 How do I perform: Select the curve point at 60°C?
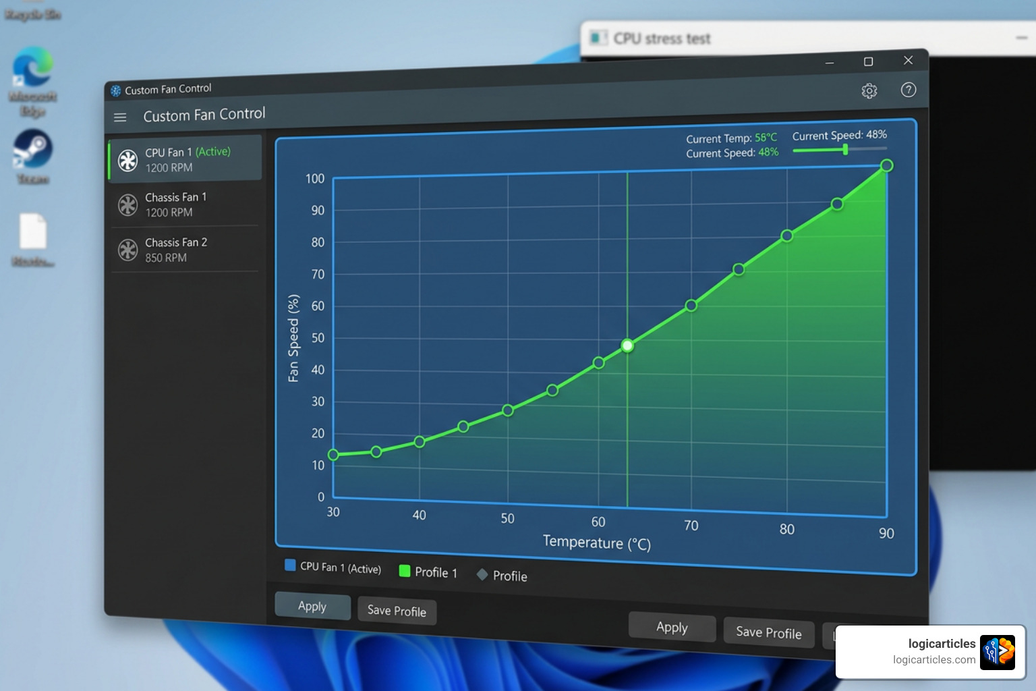coord(598,363)
